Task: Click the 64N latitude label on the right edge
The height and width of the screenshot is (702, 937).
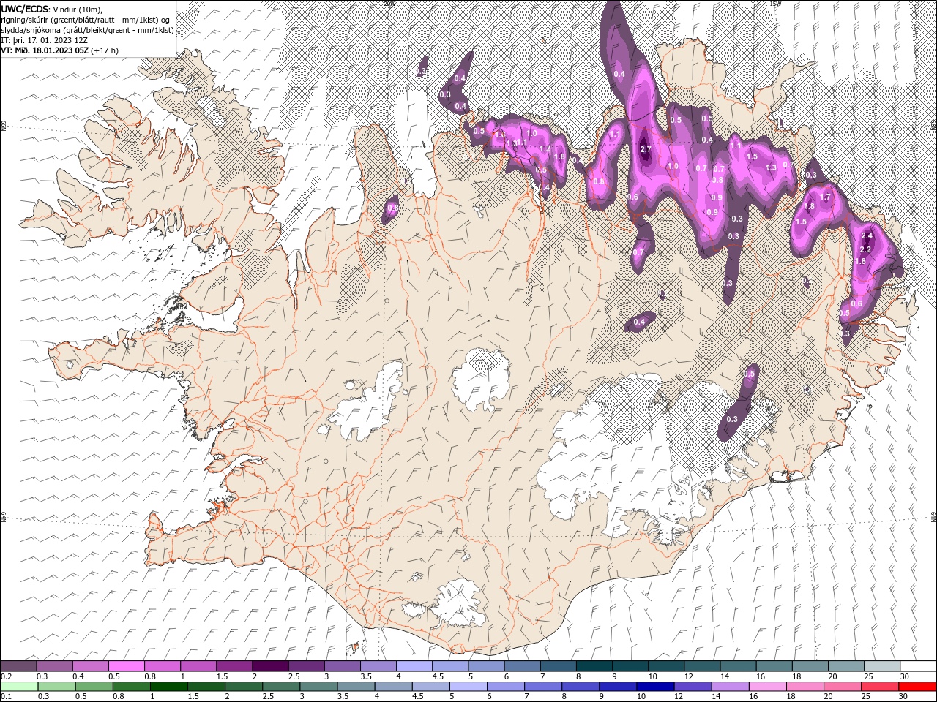Action: (x=933, y=518)
